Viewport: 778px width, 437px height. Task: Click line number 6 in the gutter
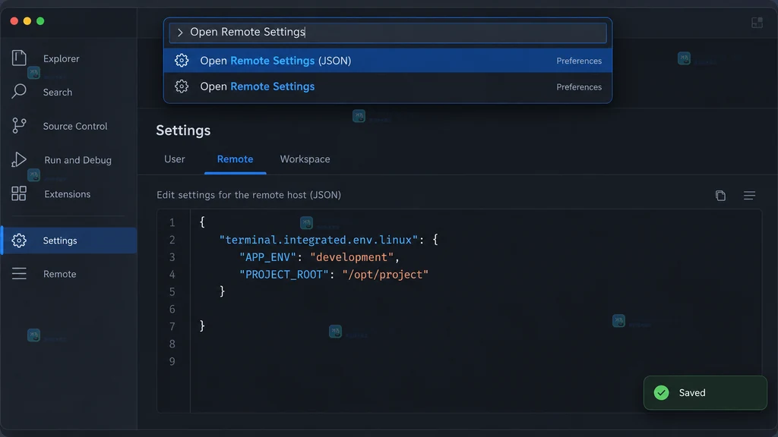172,310
